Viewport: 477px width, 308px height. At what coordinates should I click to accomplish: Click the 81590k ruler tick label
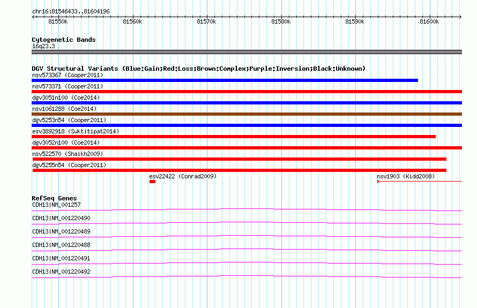click(355, 21)
